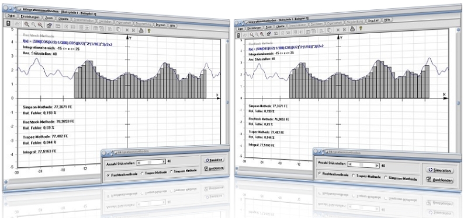Click the lightbulb hint icon in left window

click(150, 30)
